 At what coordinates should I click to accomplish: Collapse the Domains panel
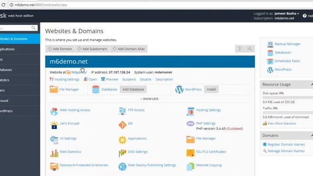tap(312, 135)
